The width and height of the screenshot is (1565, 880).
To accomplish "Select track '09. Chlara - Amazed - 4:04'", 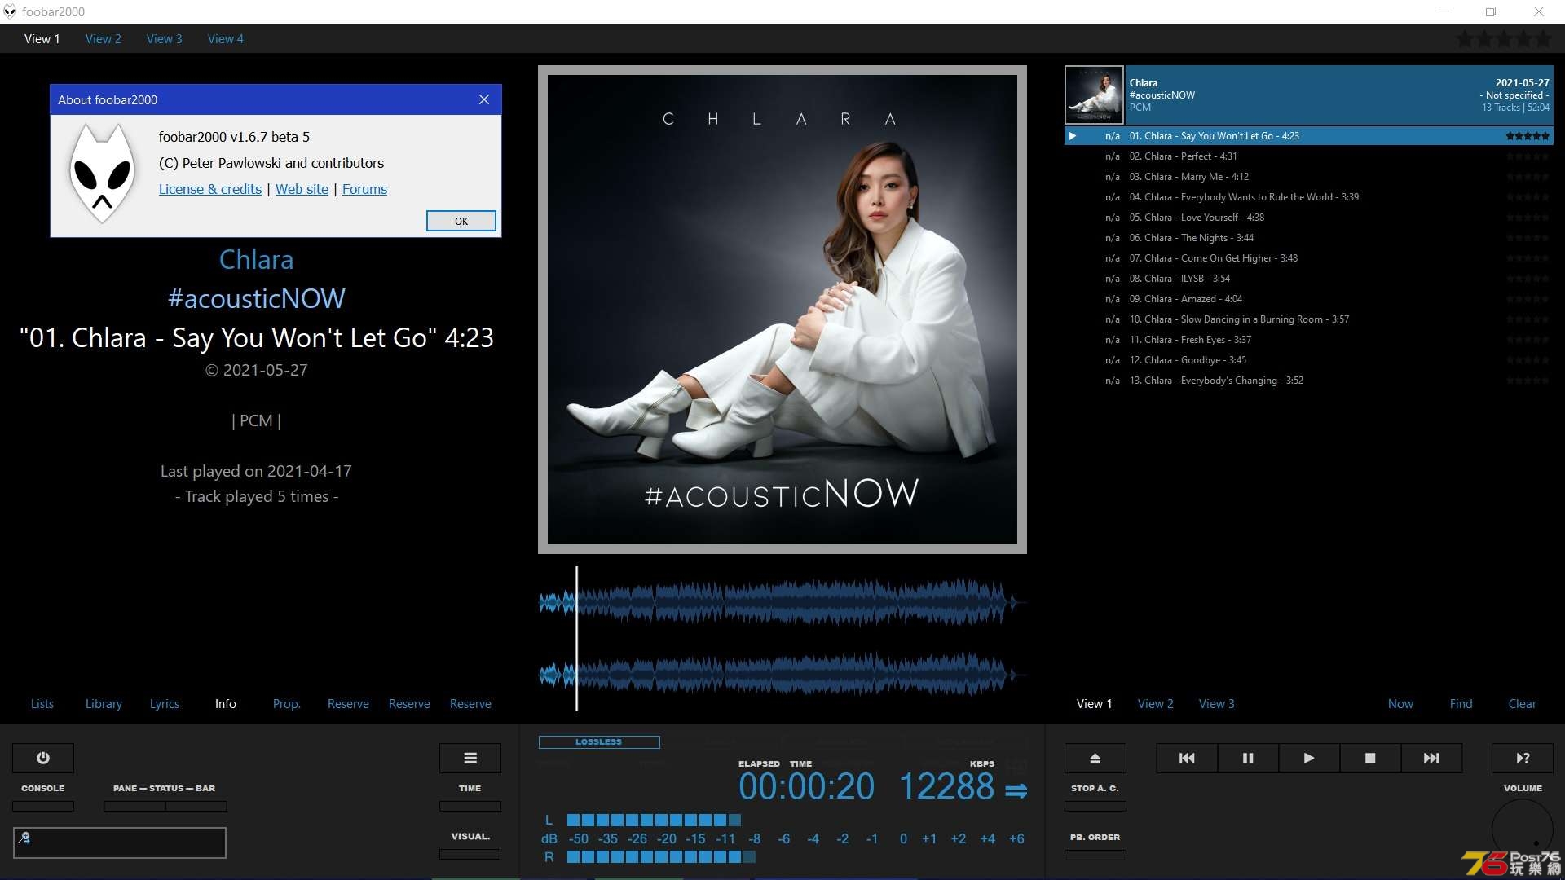I will (x=1308, y=299).
